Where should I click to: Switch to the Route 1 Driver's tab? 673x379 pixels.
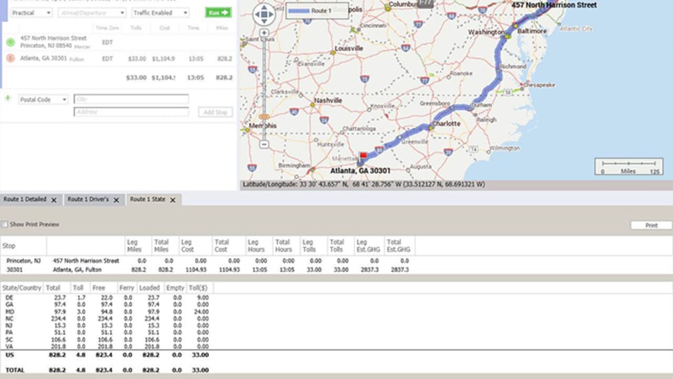click(x=88, y=199)
